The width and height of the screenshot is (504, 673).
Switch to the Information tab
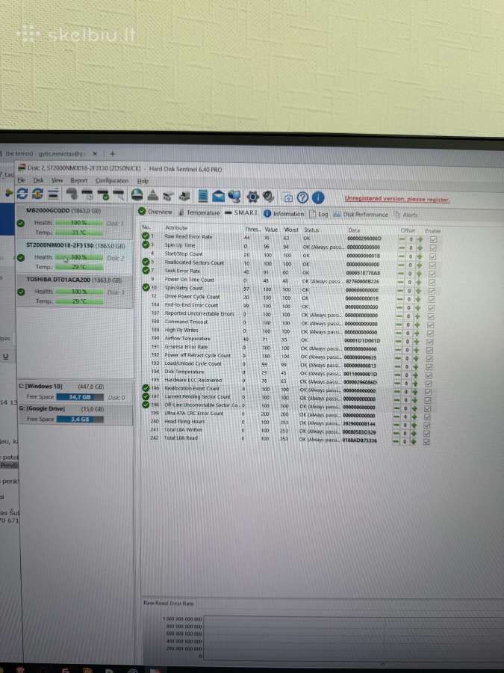coord(284,214)
